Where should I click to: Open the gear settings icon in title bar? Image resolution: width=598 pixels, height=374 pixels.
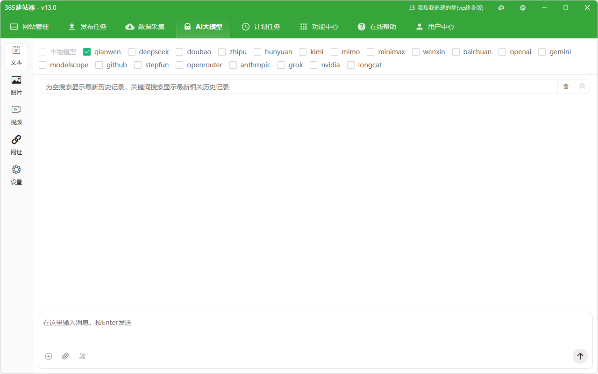[x=523, y=7]
